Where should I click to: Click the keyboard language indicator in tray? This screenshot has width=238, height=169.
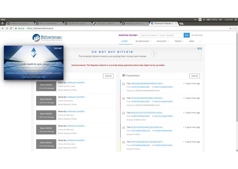coord(200,19)
